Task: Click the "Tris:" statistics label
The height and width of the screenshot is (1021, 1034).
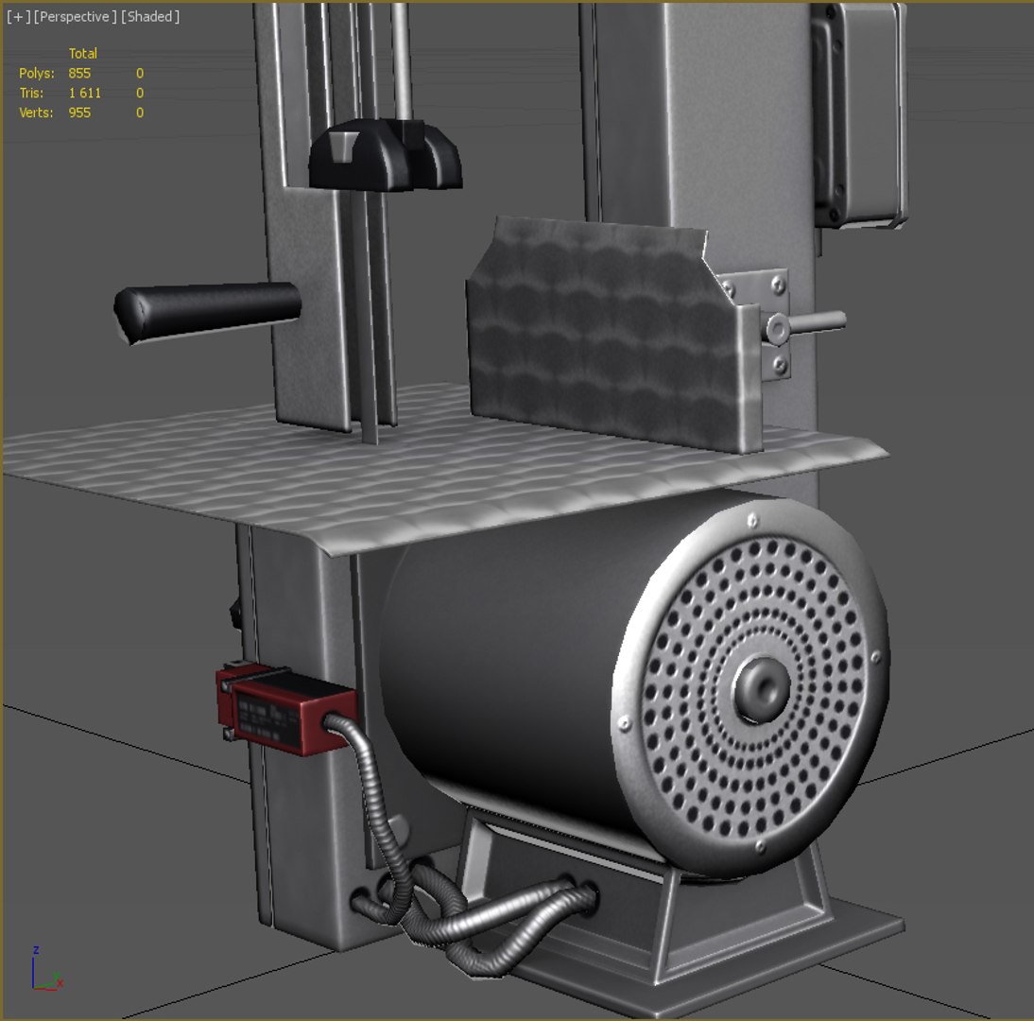Action: [31, 93]
